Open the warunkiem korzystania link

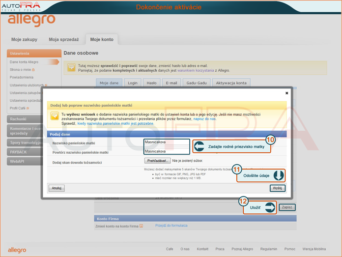[196, 70]
